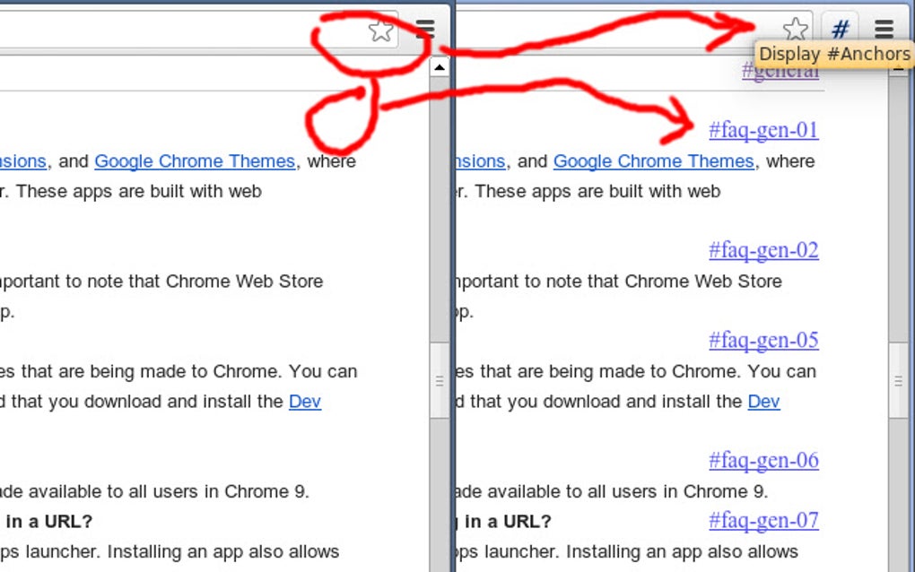Click the Extensions link in left window

[x=22, y=161]
